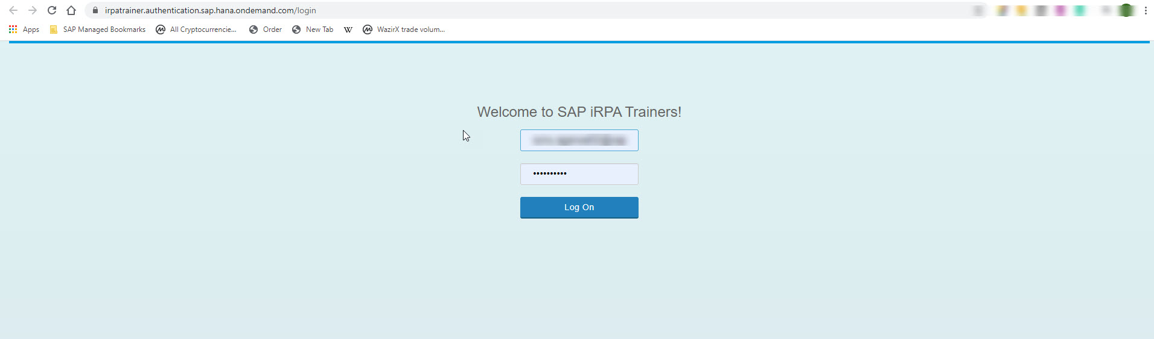Open the Order bookmark
1154x339 pixels.
[x=266, y=30]
